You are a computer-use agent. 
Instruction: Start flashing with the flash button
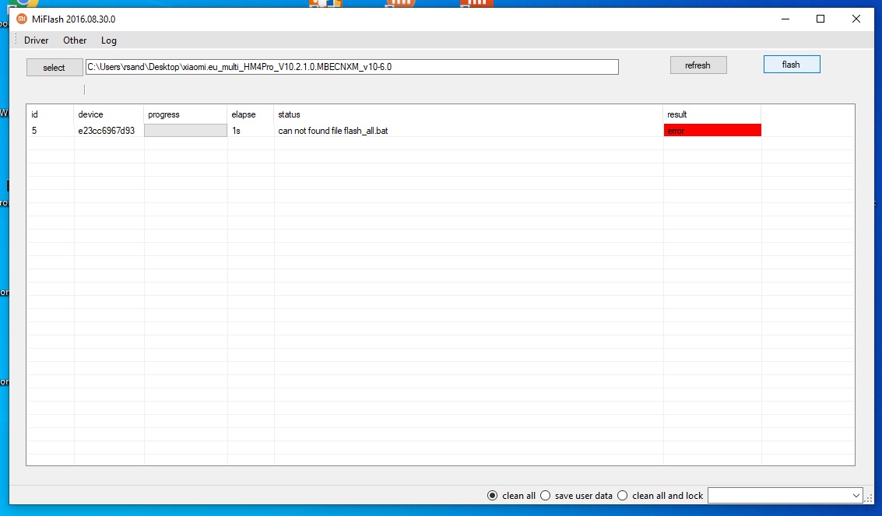pos(791,65)
